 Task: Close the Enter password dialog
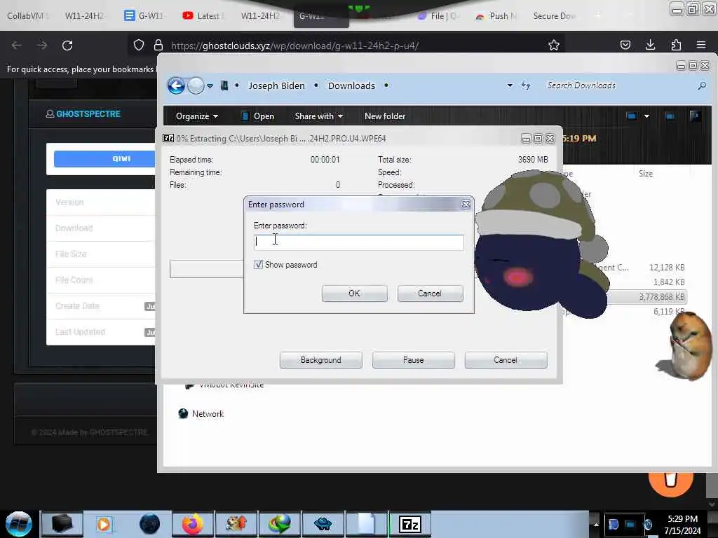pyautogui.click(x=466, y=205)
